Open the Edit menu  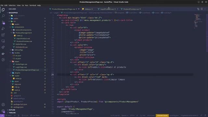pos(6,6)
